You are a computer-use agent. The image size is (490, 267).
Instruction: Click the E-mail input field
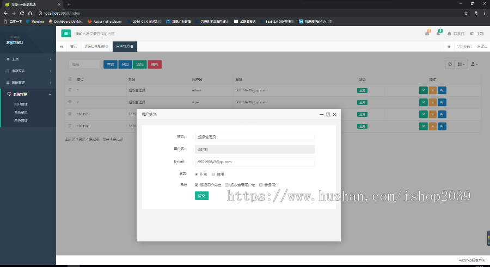[255, 162]
